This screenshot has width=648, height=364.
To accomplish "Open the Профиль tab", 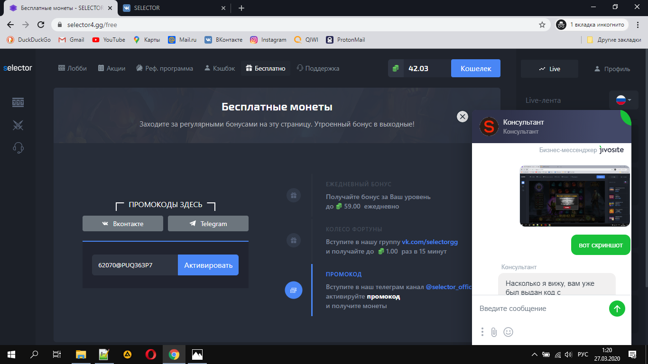I will pyautogui.click(x=612, y=69).
